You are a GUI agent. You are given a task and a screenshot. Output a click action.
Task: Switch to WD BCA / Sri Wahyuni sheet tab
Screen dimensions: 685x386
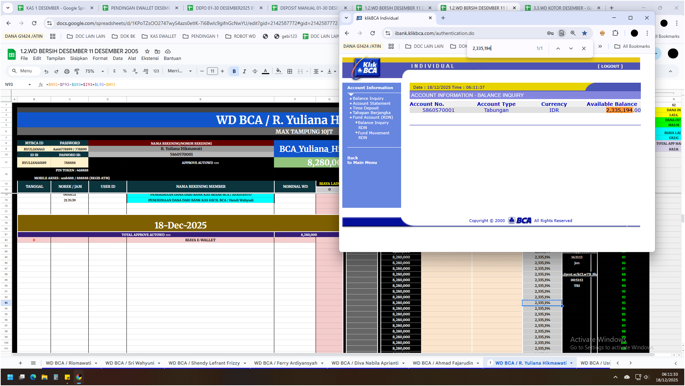(x=130, y=363)
